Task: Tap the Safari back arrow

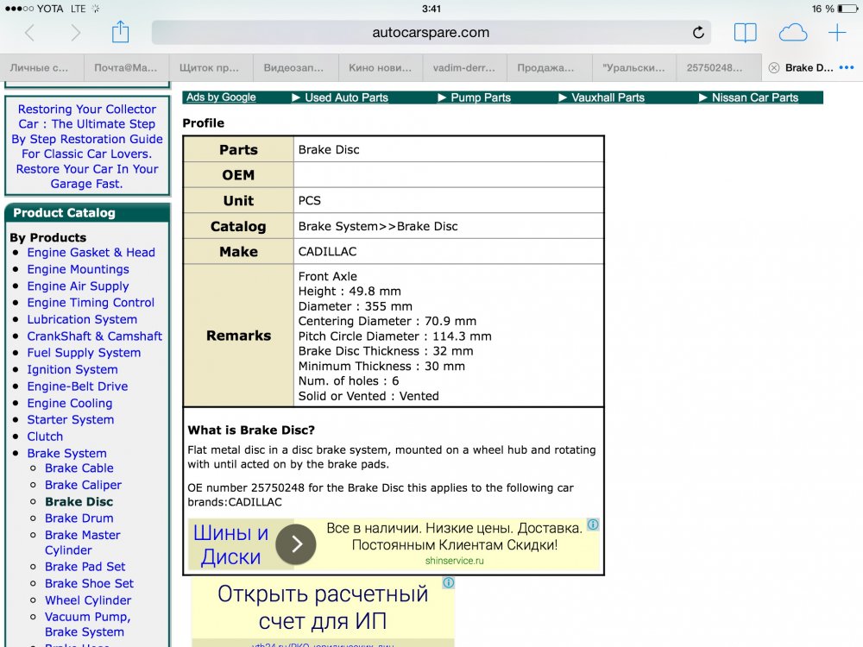Action: click(x=30, y=34)
